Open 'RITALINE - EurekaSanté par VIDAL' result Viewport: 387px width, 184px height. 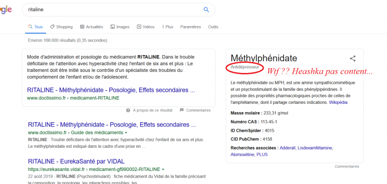pos(76,161)
